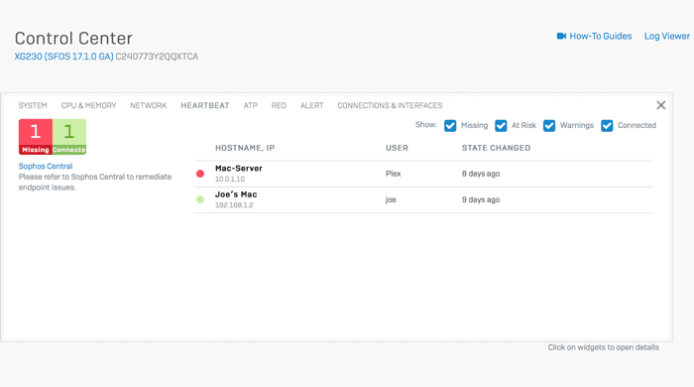Image resolution: width=694 pixels, height=387 pixels.
Task: Close the Heartbeat details panel
Action: click(661, 105)
